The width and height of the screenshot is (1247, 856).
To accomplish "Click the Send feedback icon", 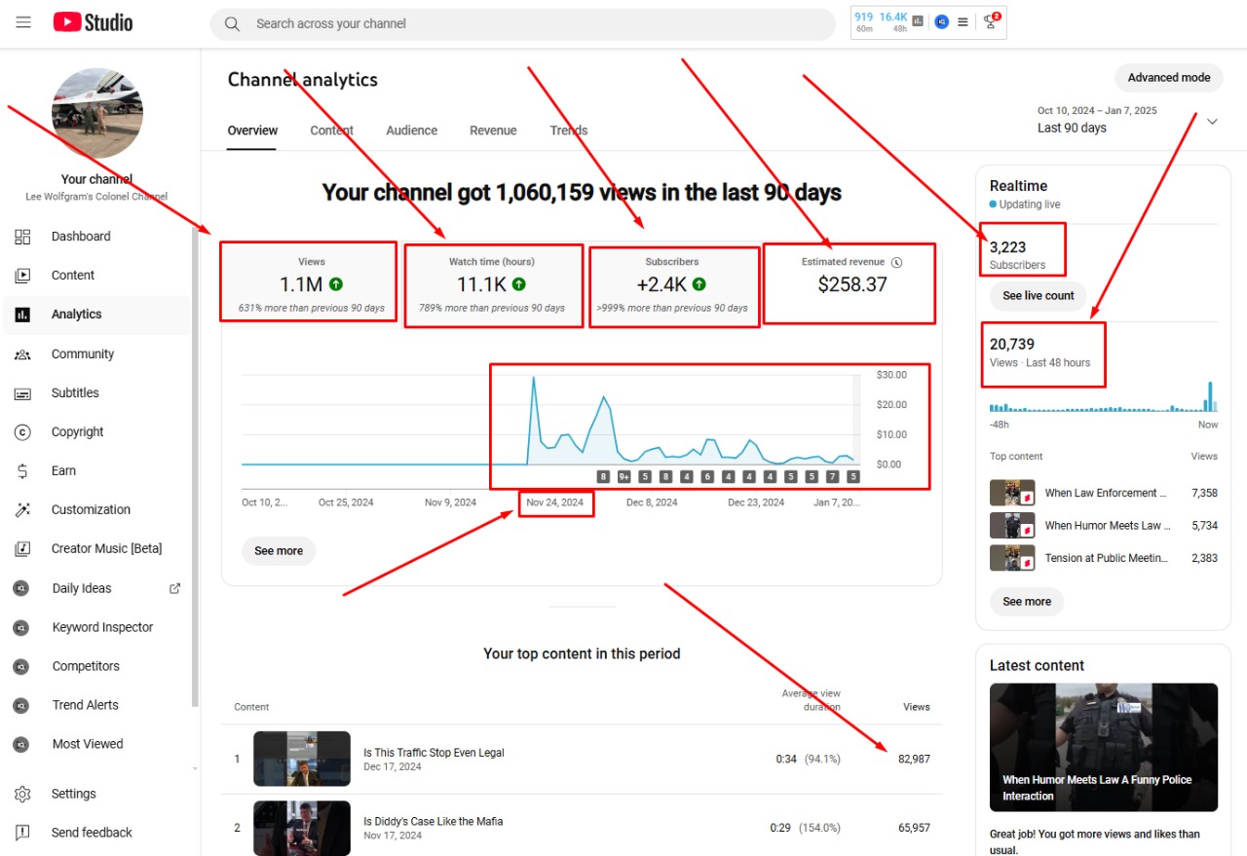I will (23, 833).
